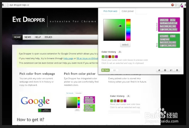Open the red AdBlock extension icon
189x128 pixels.
(x=173, y=5)
